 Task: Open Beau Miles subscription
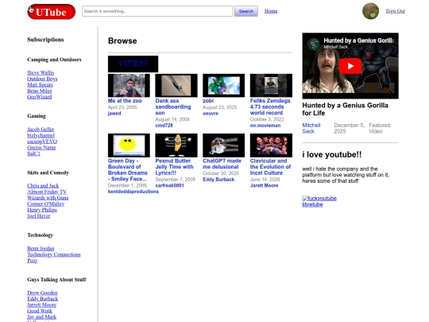[x=40, y=91]
